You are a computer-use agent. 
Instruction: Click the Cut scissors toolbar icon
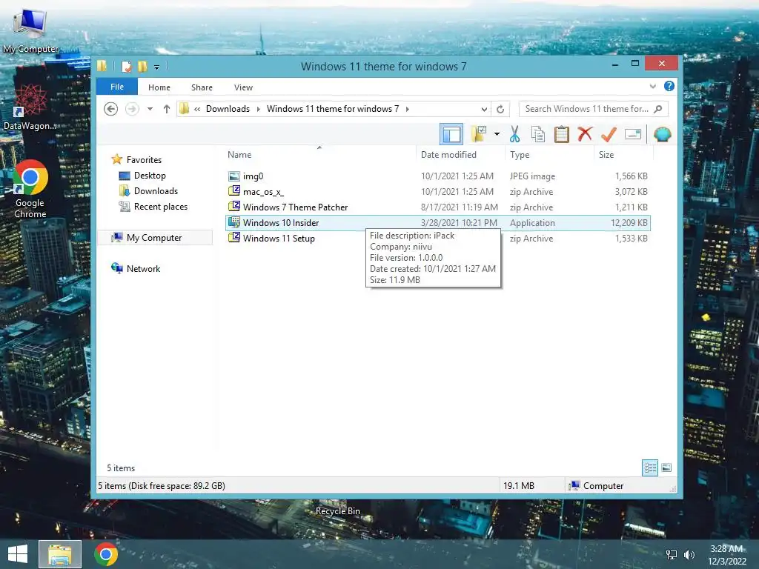514,134
